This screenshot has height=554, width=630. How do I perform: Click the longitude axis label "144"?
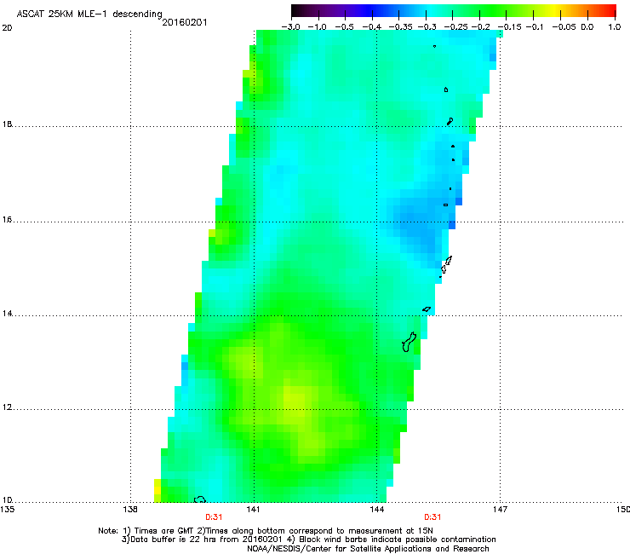click(377, 510)
